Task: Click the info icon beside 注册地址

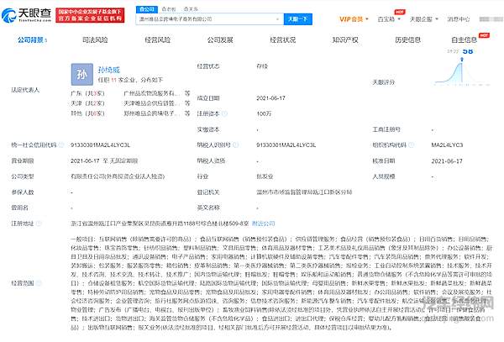Action: (39, 224)
